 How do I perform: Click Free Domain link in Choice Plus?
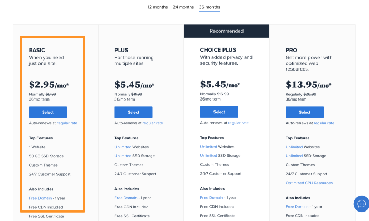coord(211,197)
